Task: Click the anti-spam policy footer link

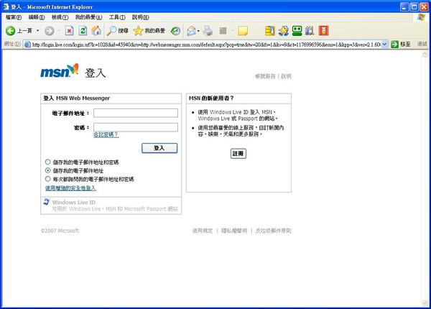Action: [273, 231]
